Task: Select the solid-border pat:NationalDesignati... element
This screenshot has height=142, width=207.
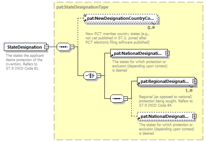Action: pos(139,53)
